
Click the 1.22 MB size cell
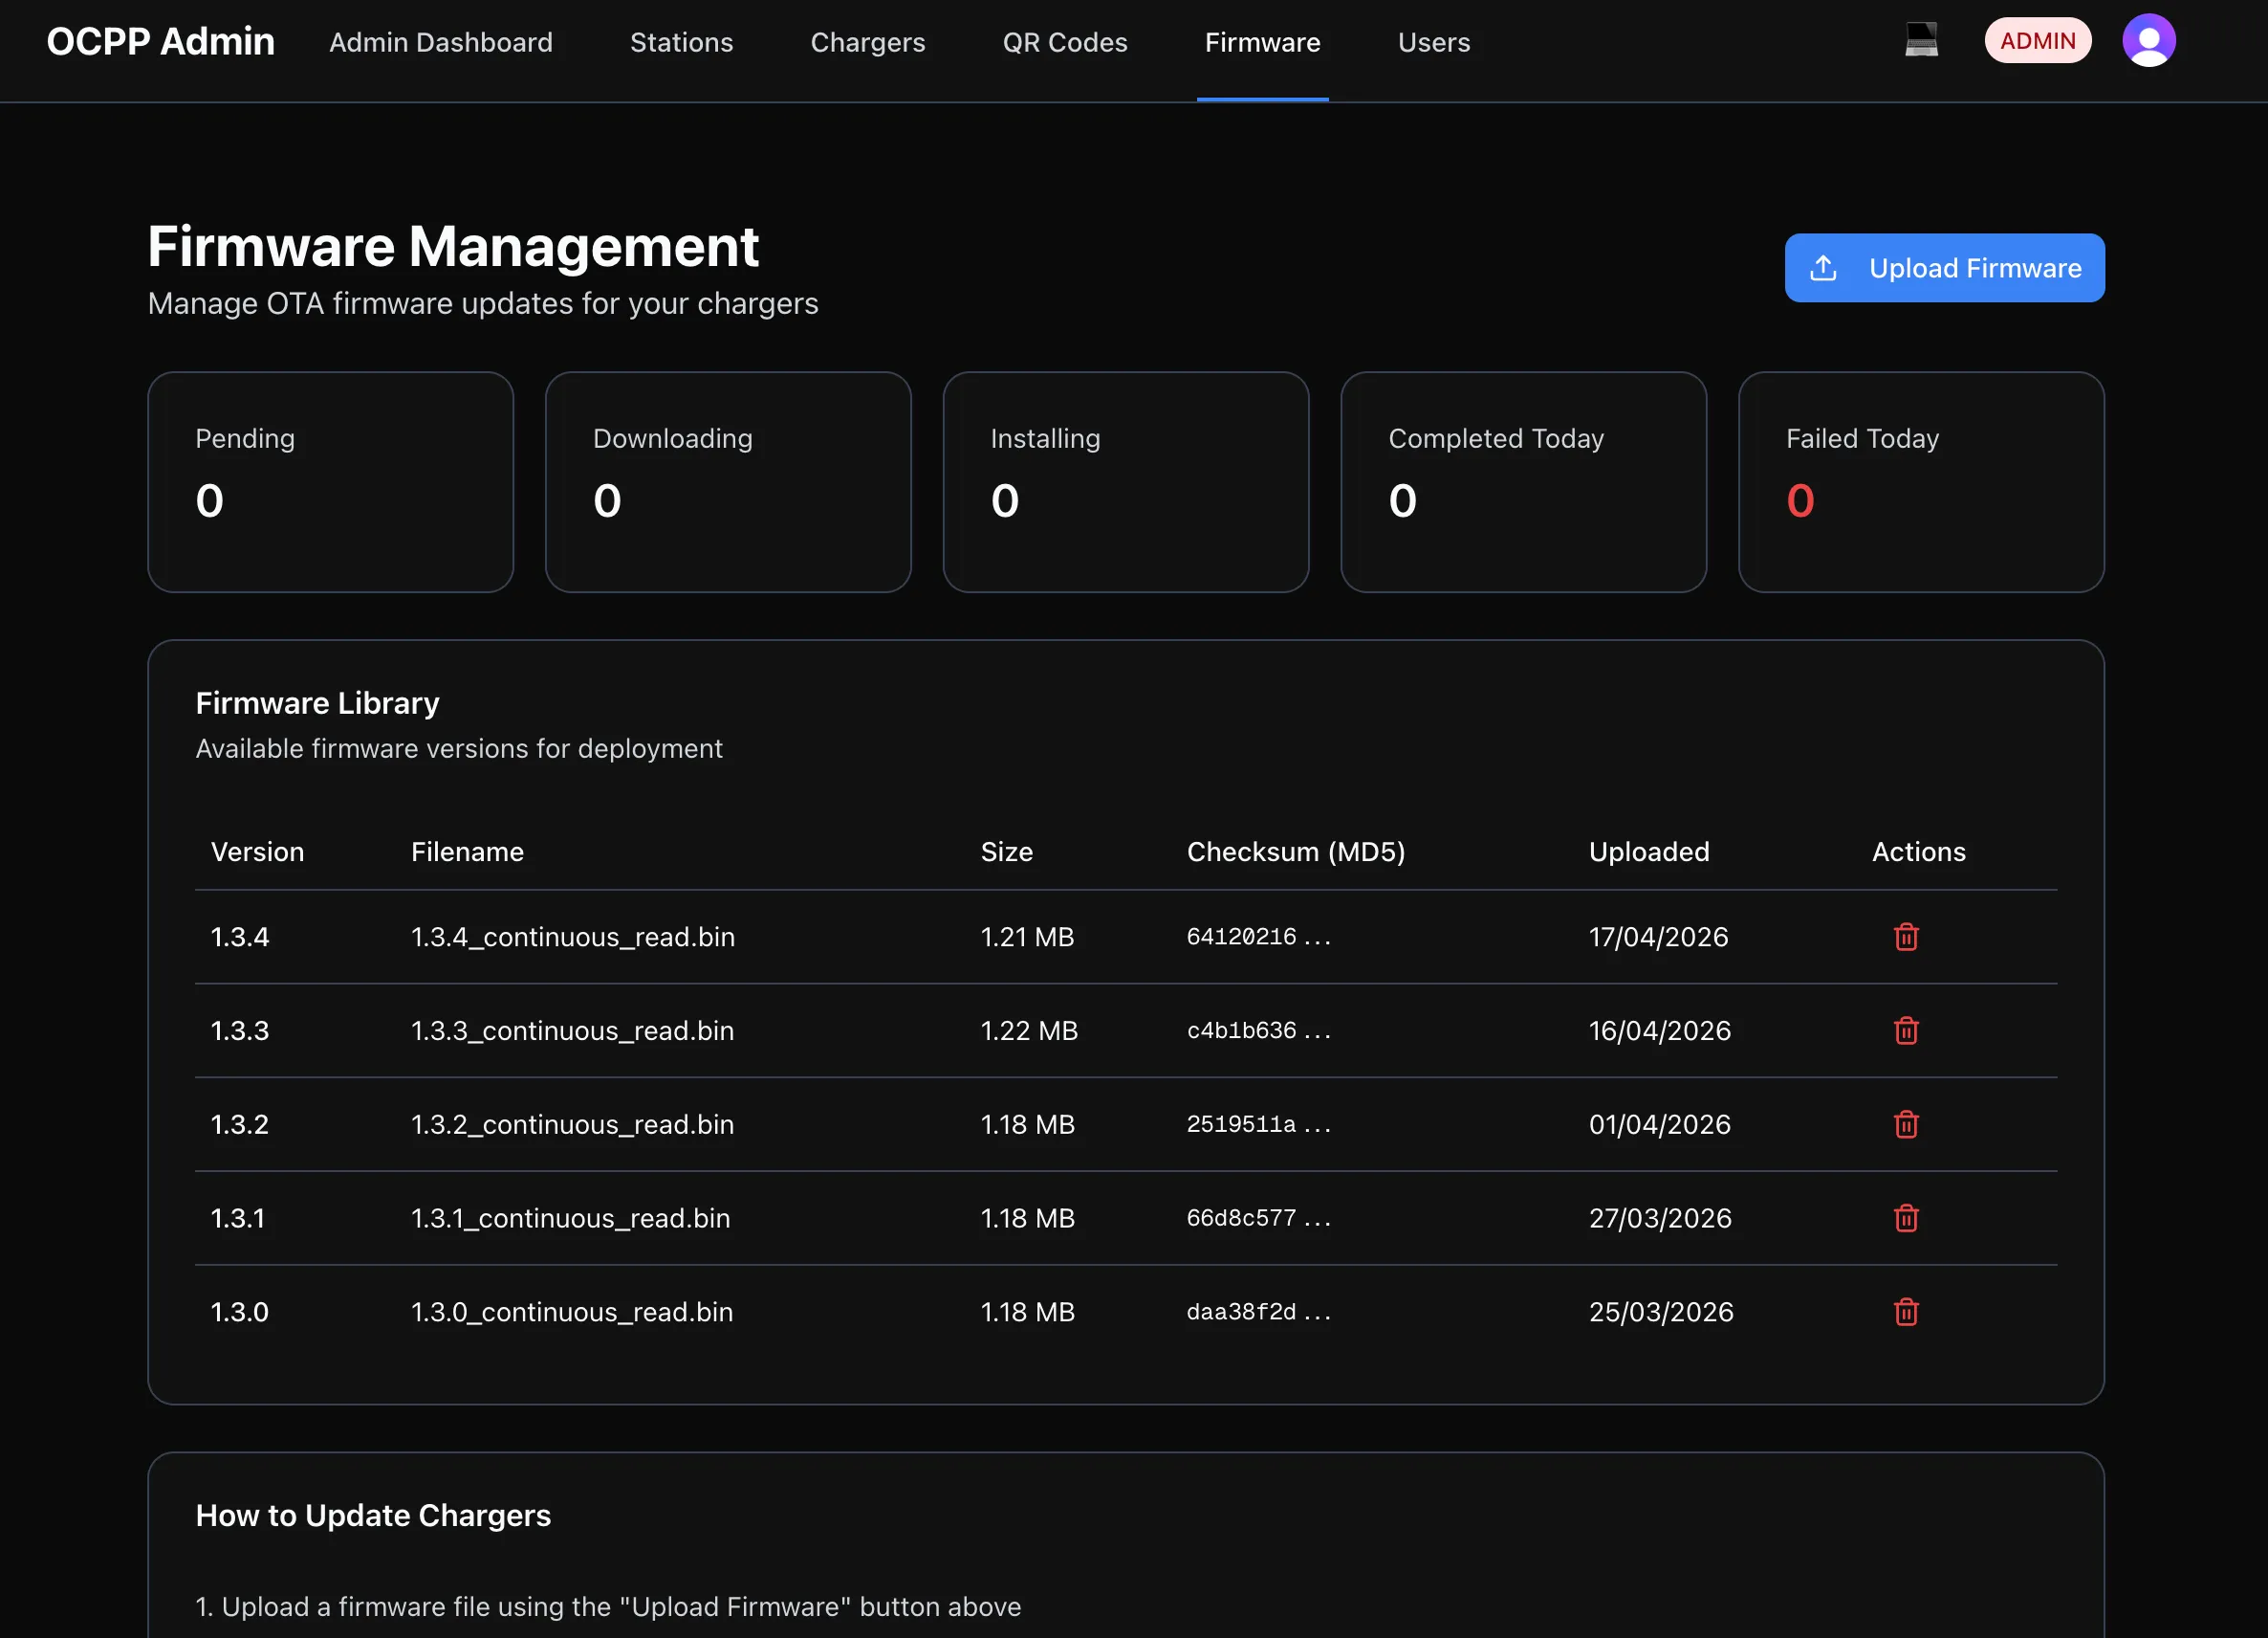(x=1029, y=1030)
